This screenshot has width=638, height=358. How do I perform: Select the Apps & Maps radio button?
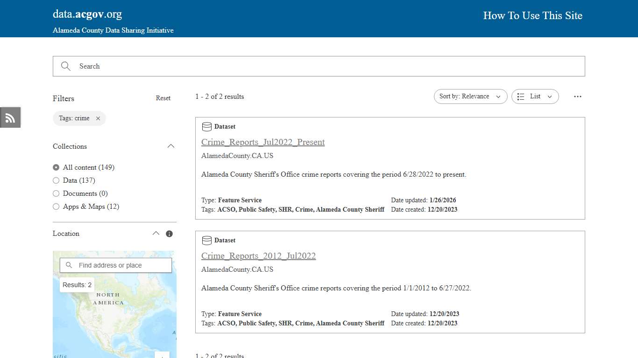point(56,207)
